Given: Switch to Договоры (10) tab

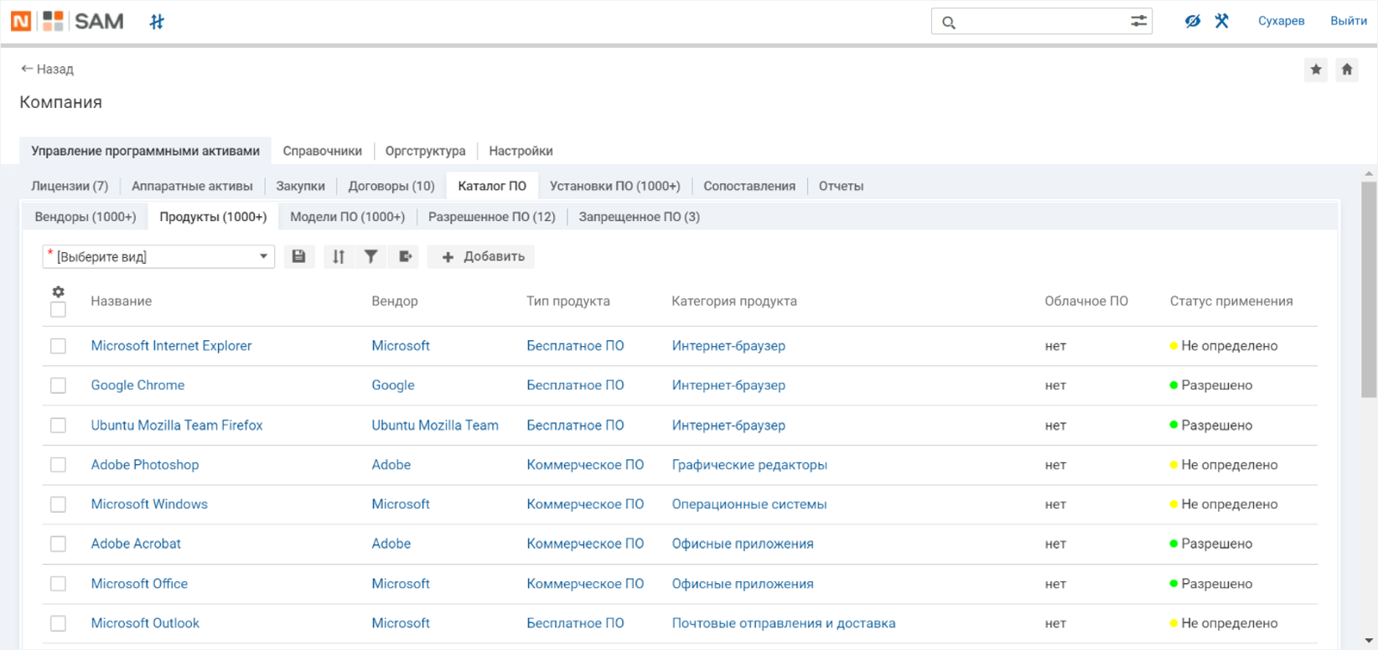Looking at the screenshot, I should pos(391,186).
